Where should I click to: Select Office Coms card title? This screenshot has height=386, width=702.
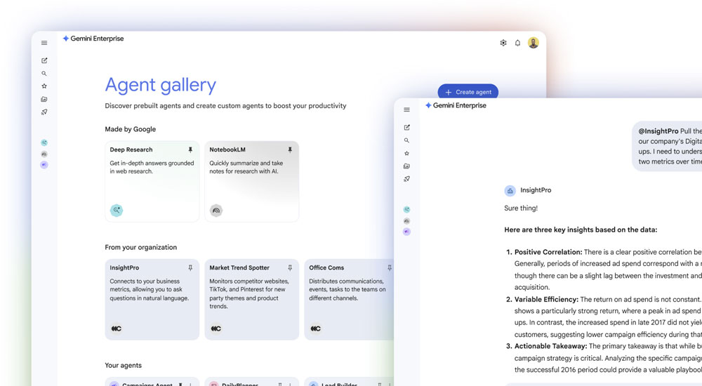tap(326, 268)
